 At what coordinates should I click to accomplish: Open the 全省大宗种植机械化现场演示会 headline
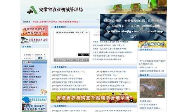coord(113,52)
